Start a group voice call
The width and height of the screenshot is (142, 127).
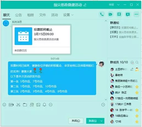pyautogui.click(x=102, y=14)
